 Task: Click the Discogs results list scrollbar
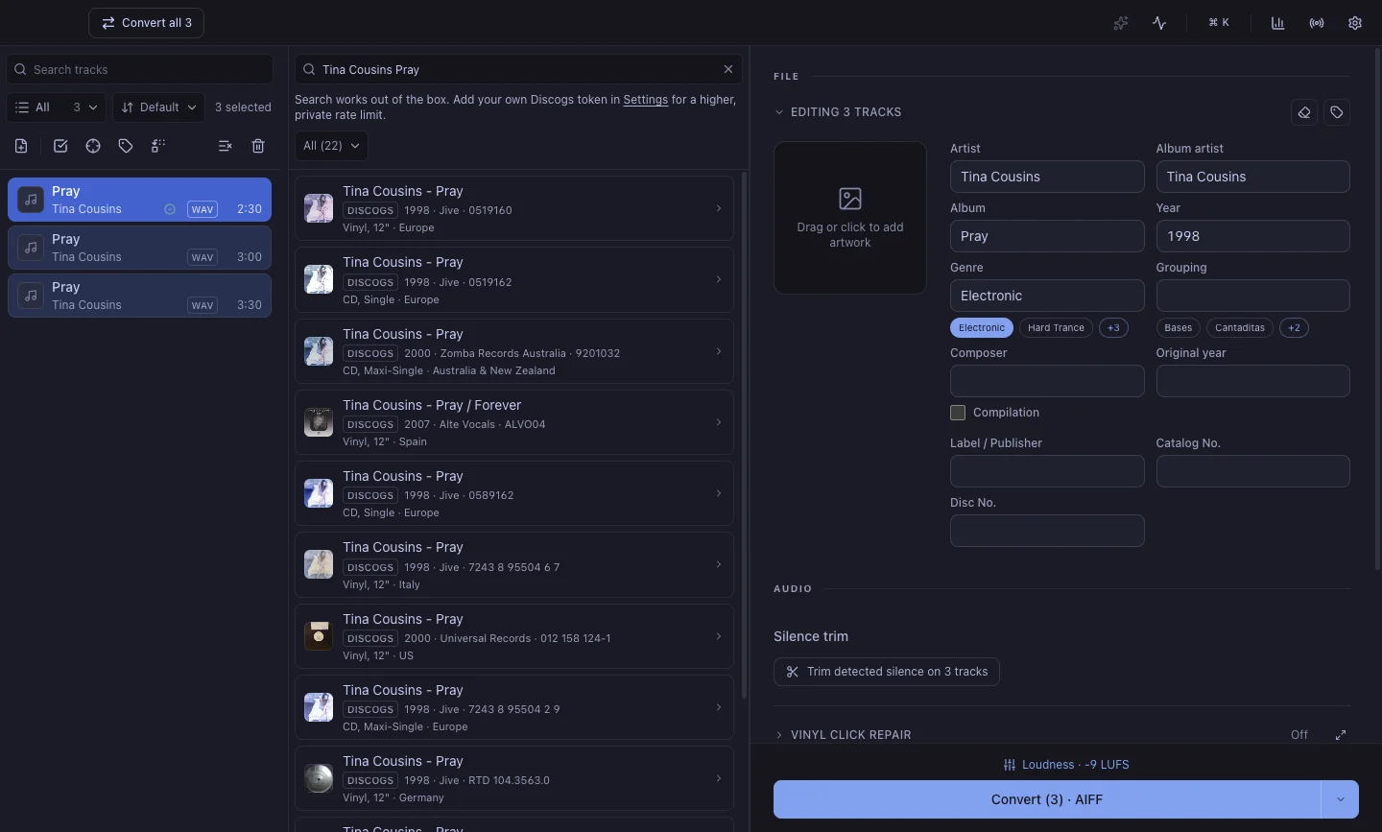[743, 437]
